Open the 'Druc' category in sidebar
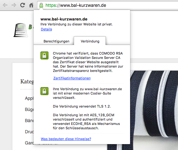The image size is (178, 150). 29,132
